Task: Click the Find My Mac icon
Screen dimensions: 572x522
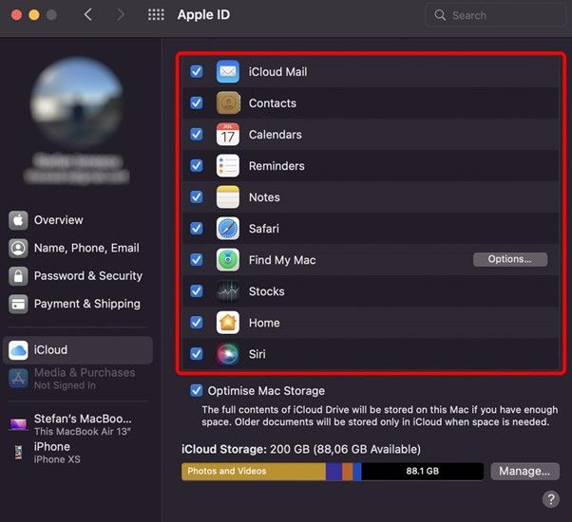Action: 227,260
